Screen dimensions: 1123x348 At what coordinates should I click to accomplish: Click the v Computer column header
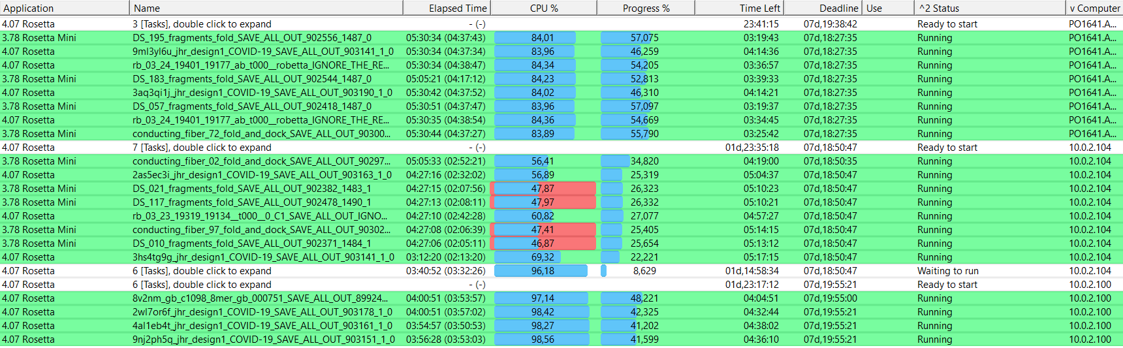pos(1094,8)
